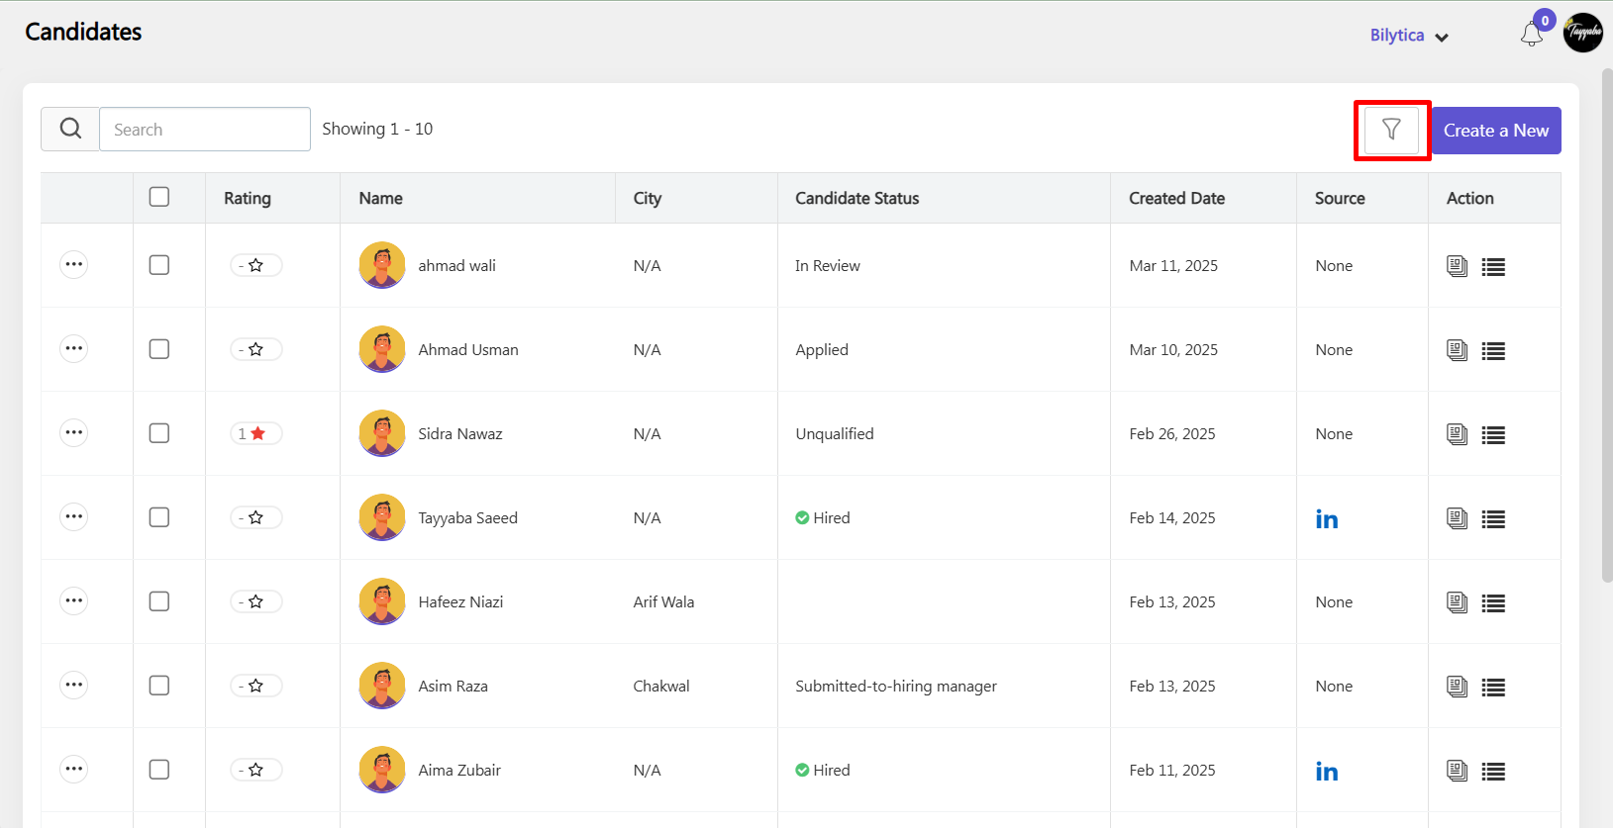Click the star rating for Aima Zubair
Image resolution: width=1613 pixels, height=828 pixels.
[x=255, y=770]
